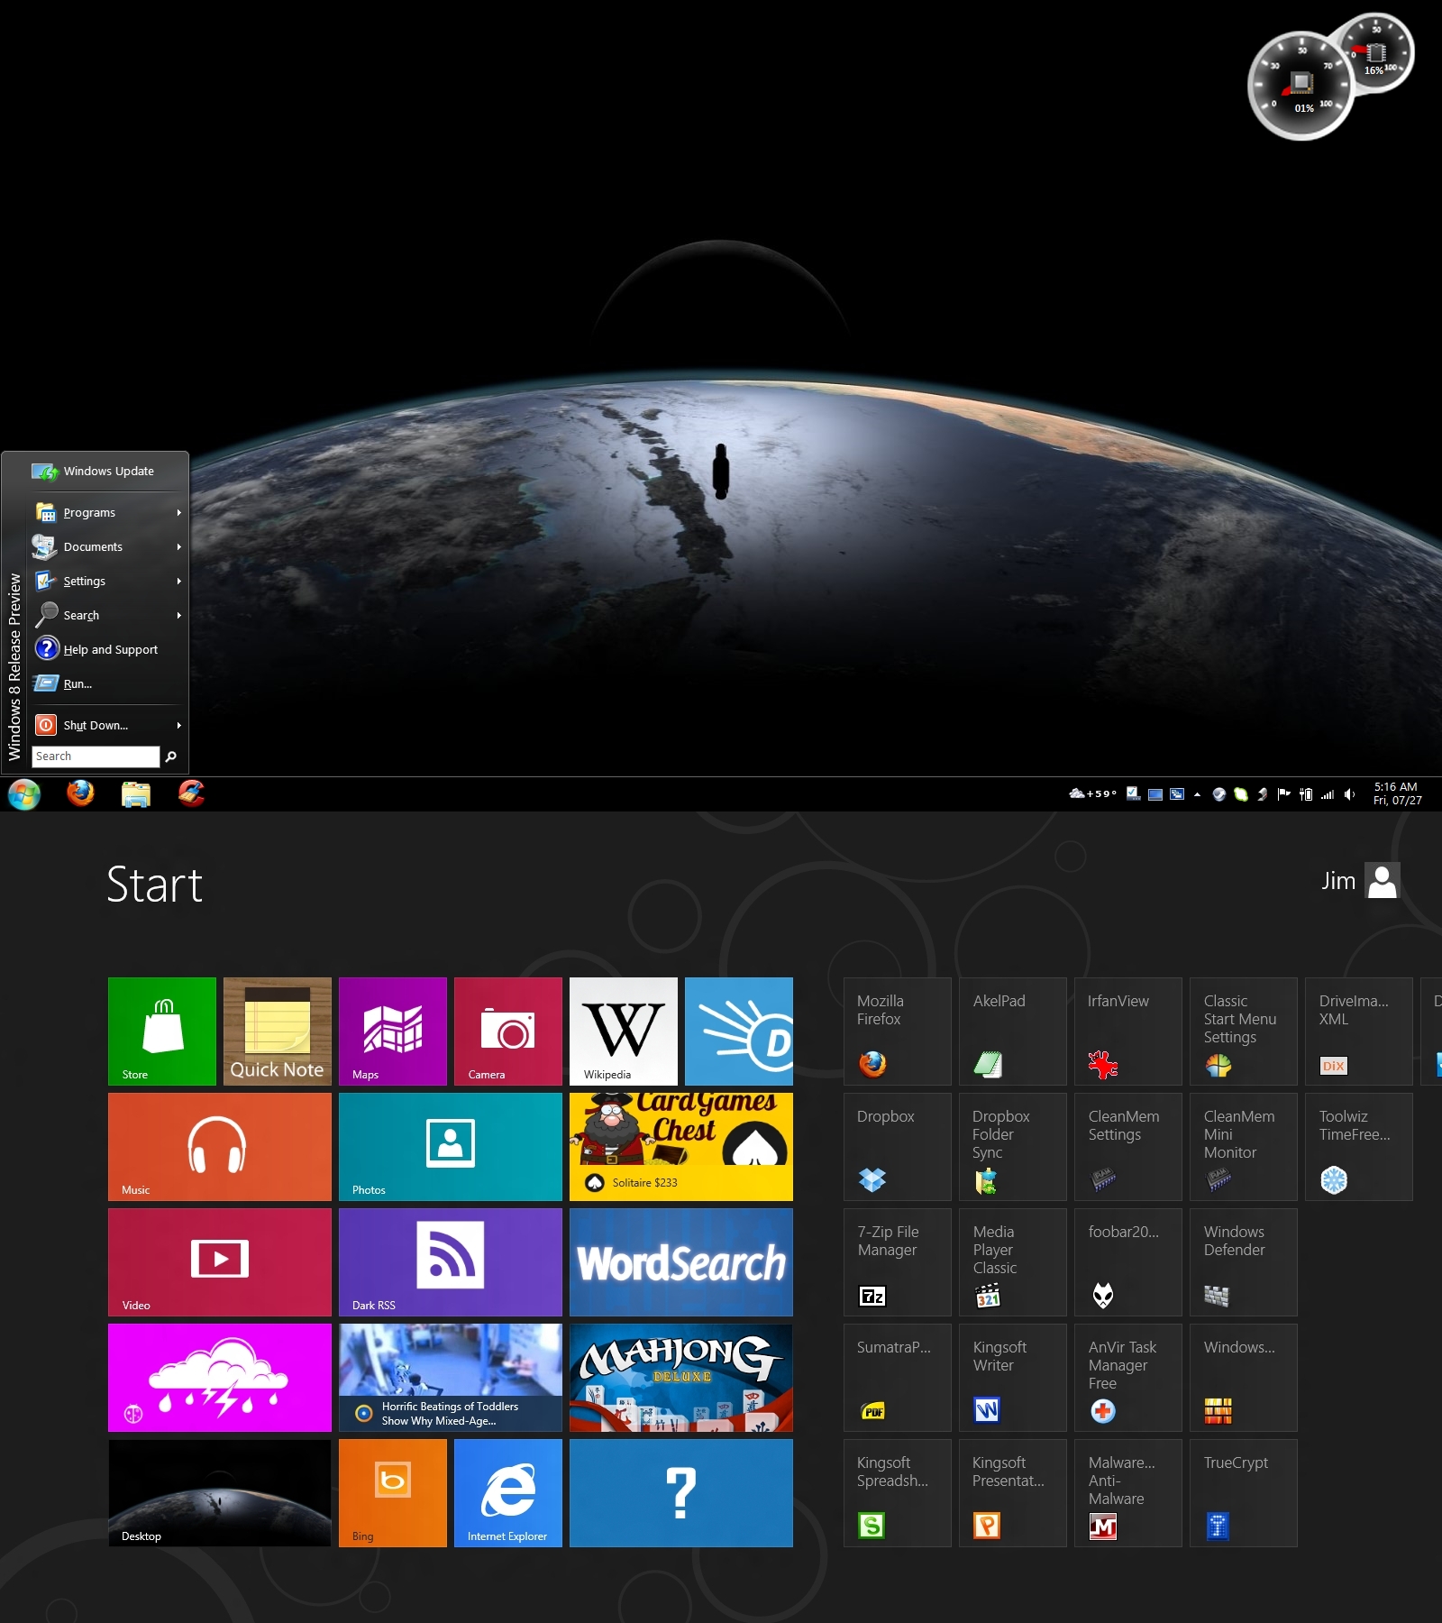
Task: Click the CPU meter gadget on desktop
Action: coord(1301,86)
